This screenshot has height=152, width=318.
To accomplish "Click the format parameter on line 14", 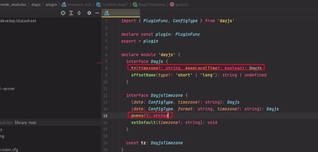I will (185, 109).
